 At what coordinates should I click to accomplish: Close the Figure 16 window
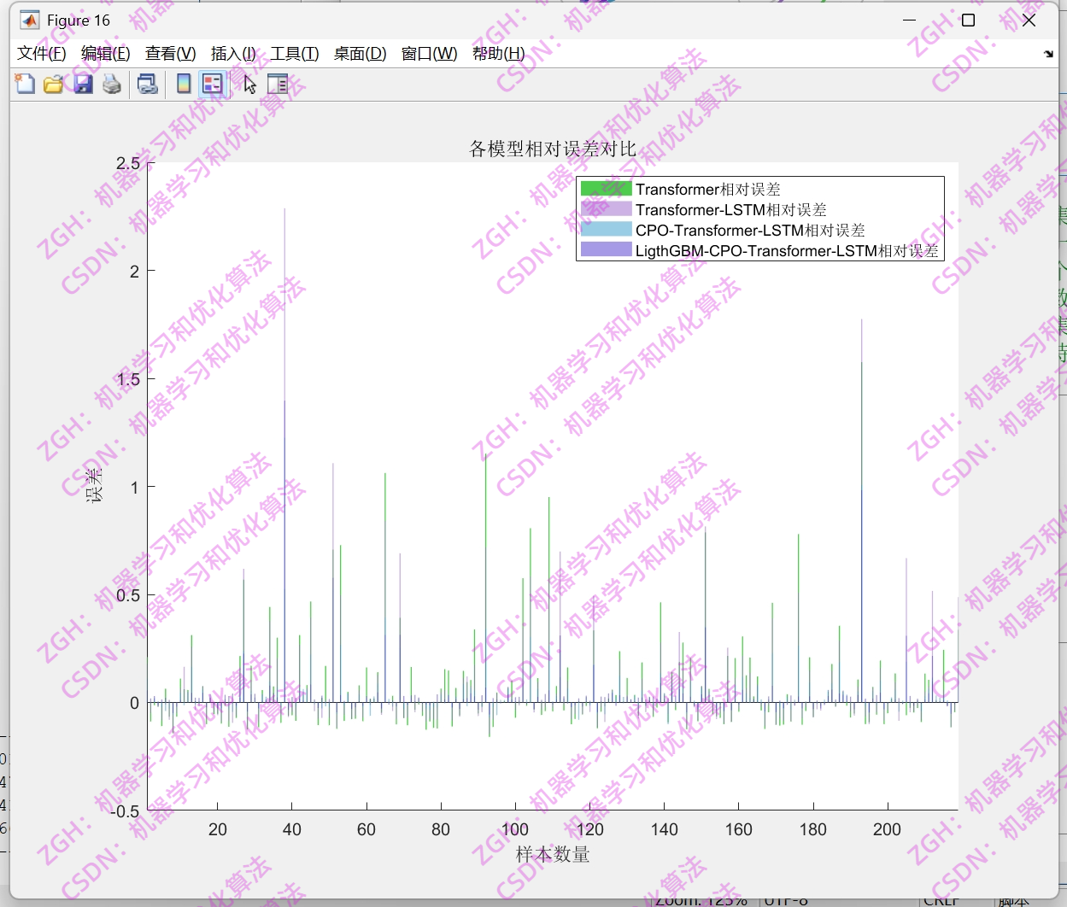pos(1029,20)
